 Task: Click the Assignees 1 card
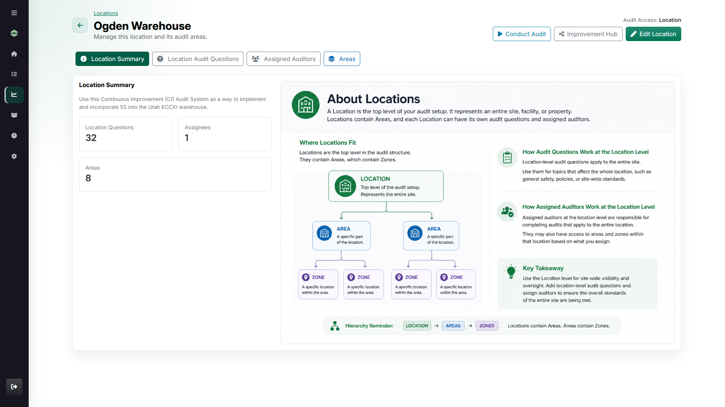[x=225, y=134]
